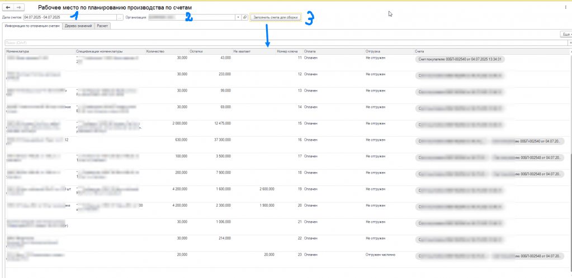Click into the Дата счетов field
The image size is (572, 278).
point(70,17)
